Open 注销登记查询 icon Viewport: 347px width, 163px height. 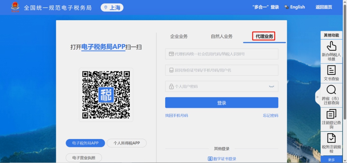coord(331,114)
